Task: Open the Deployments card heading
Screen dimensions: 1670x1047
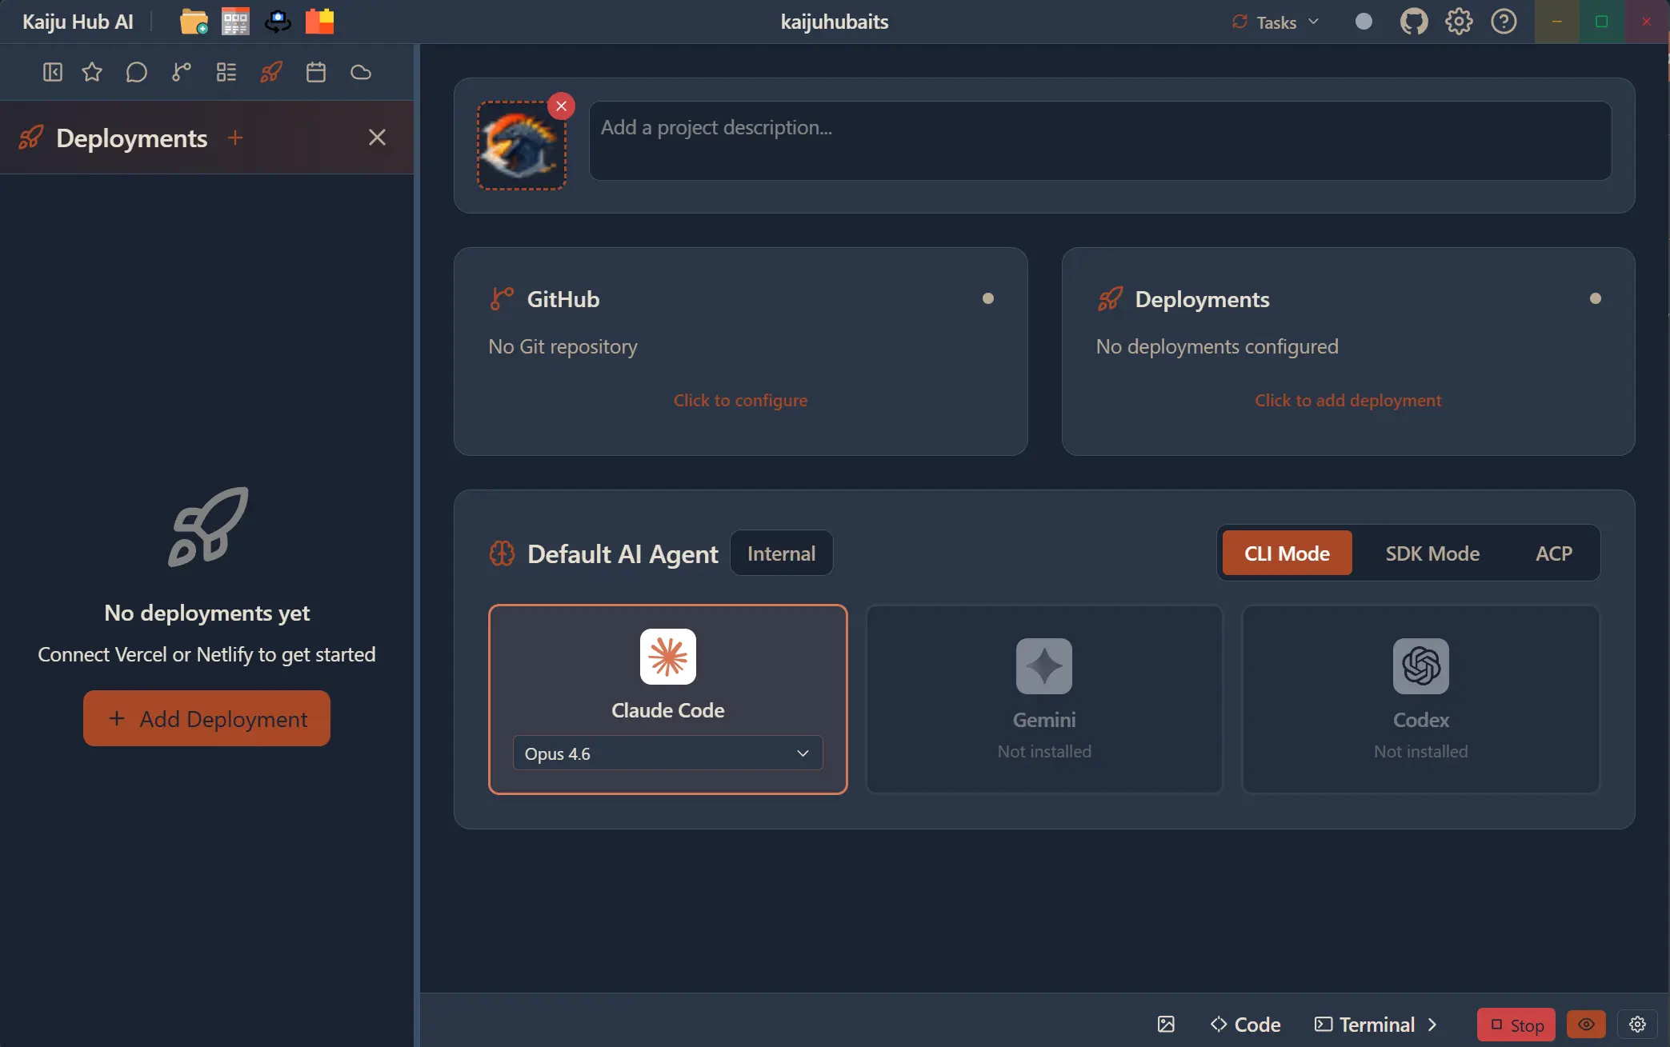Action: pyautogui.click(x=1202, y=299)
